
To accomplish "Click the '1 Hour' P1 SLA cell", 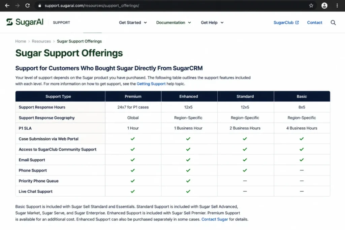I will 133,128.
